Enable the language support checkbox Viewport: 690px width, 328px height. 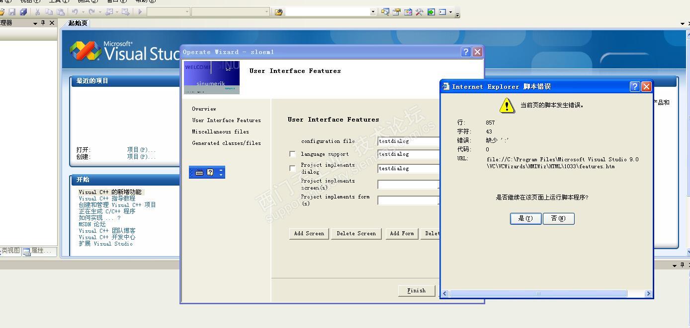[x=292, y=154]
